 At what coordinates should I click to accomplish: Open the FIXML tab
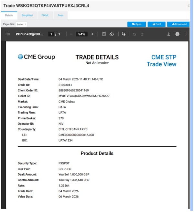(x=45, y=16)
